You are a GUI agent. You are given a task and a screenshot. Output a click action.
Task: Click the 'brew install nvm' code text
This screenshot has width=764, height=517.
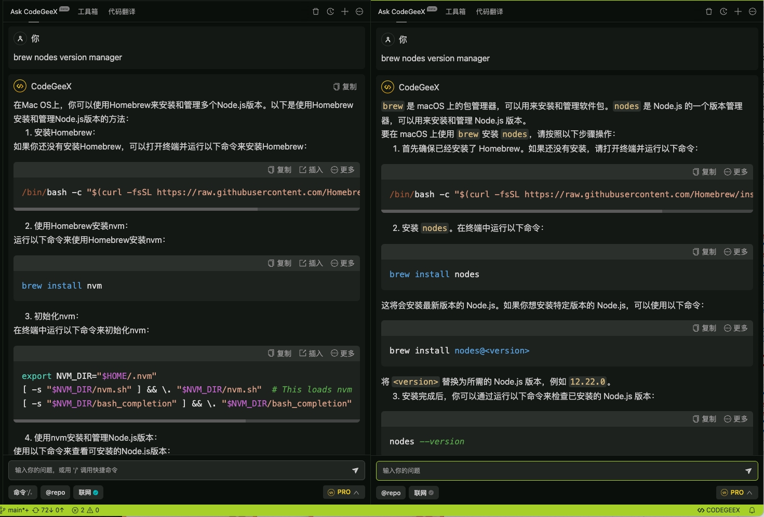coord(62,285)
